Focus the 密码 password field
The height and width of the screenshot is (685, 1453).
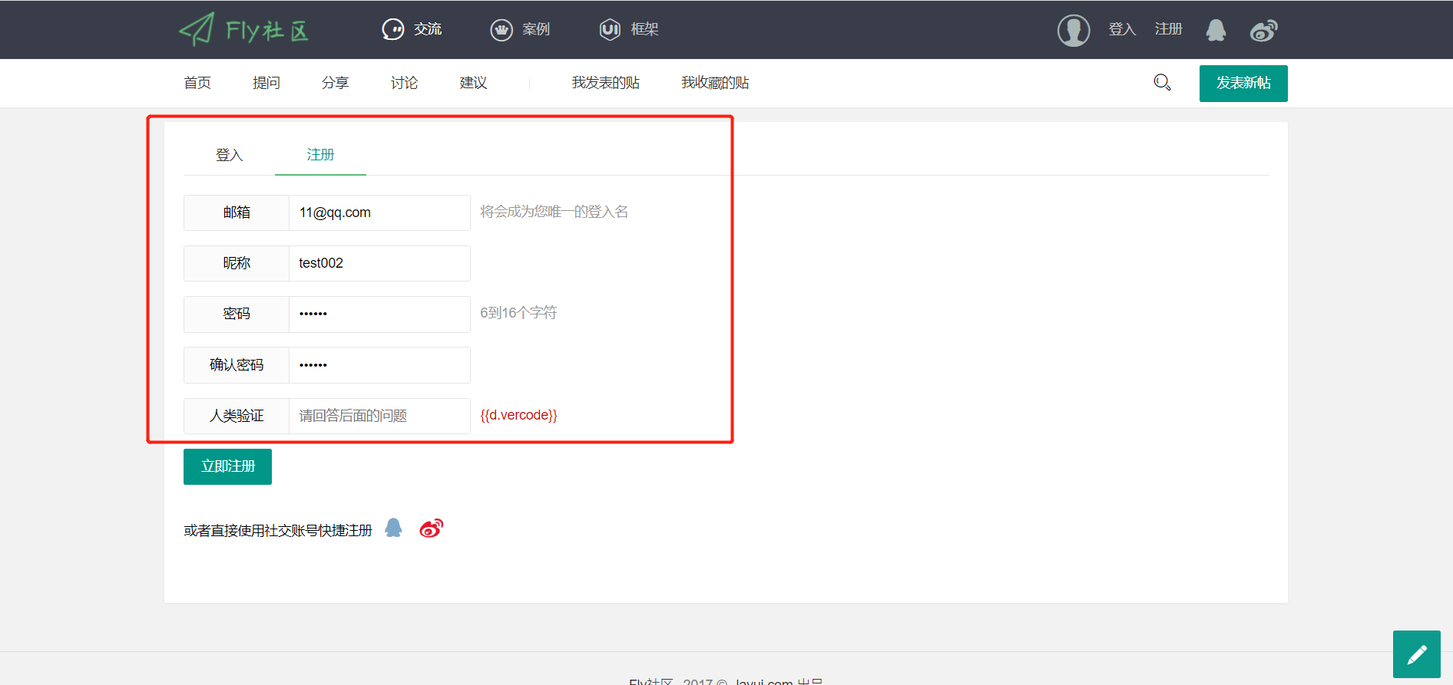379,314
